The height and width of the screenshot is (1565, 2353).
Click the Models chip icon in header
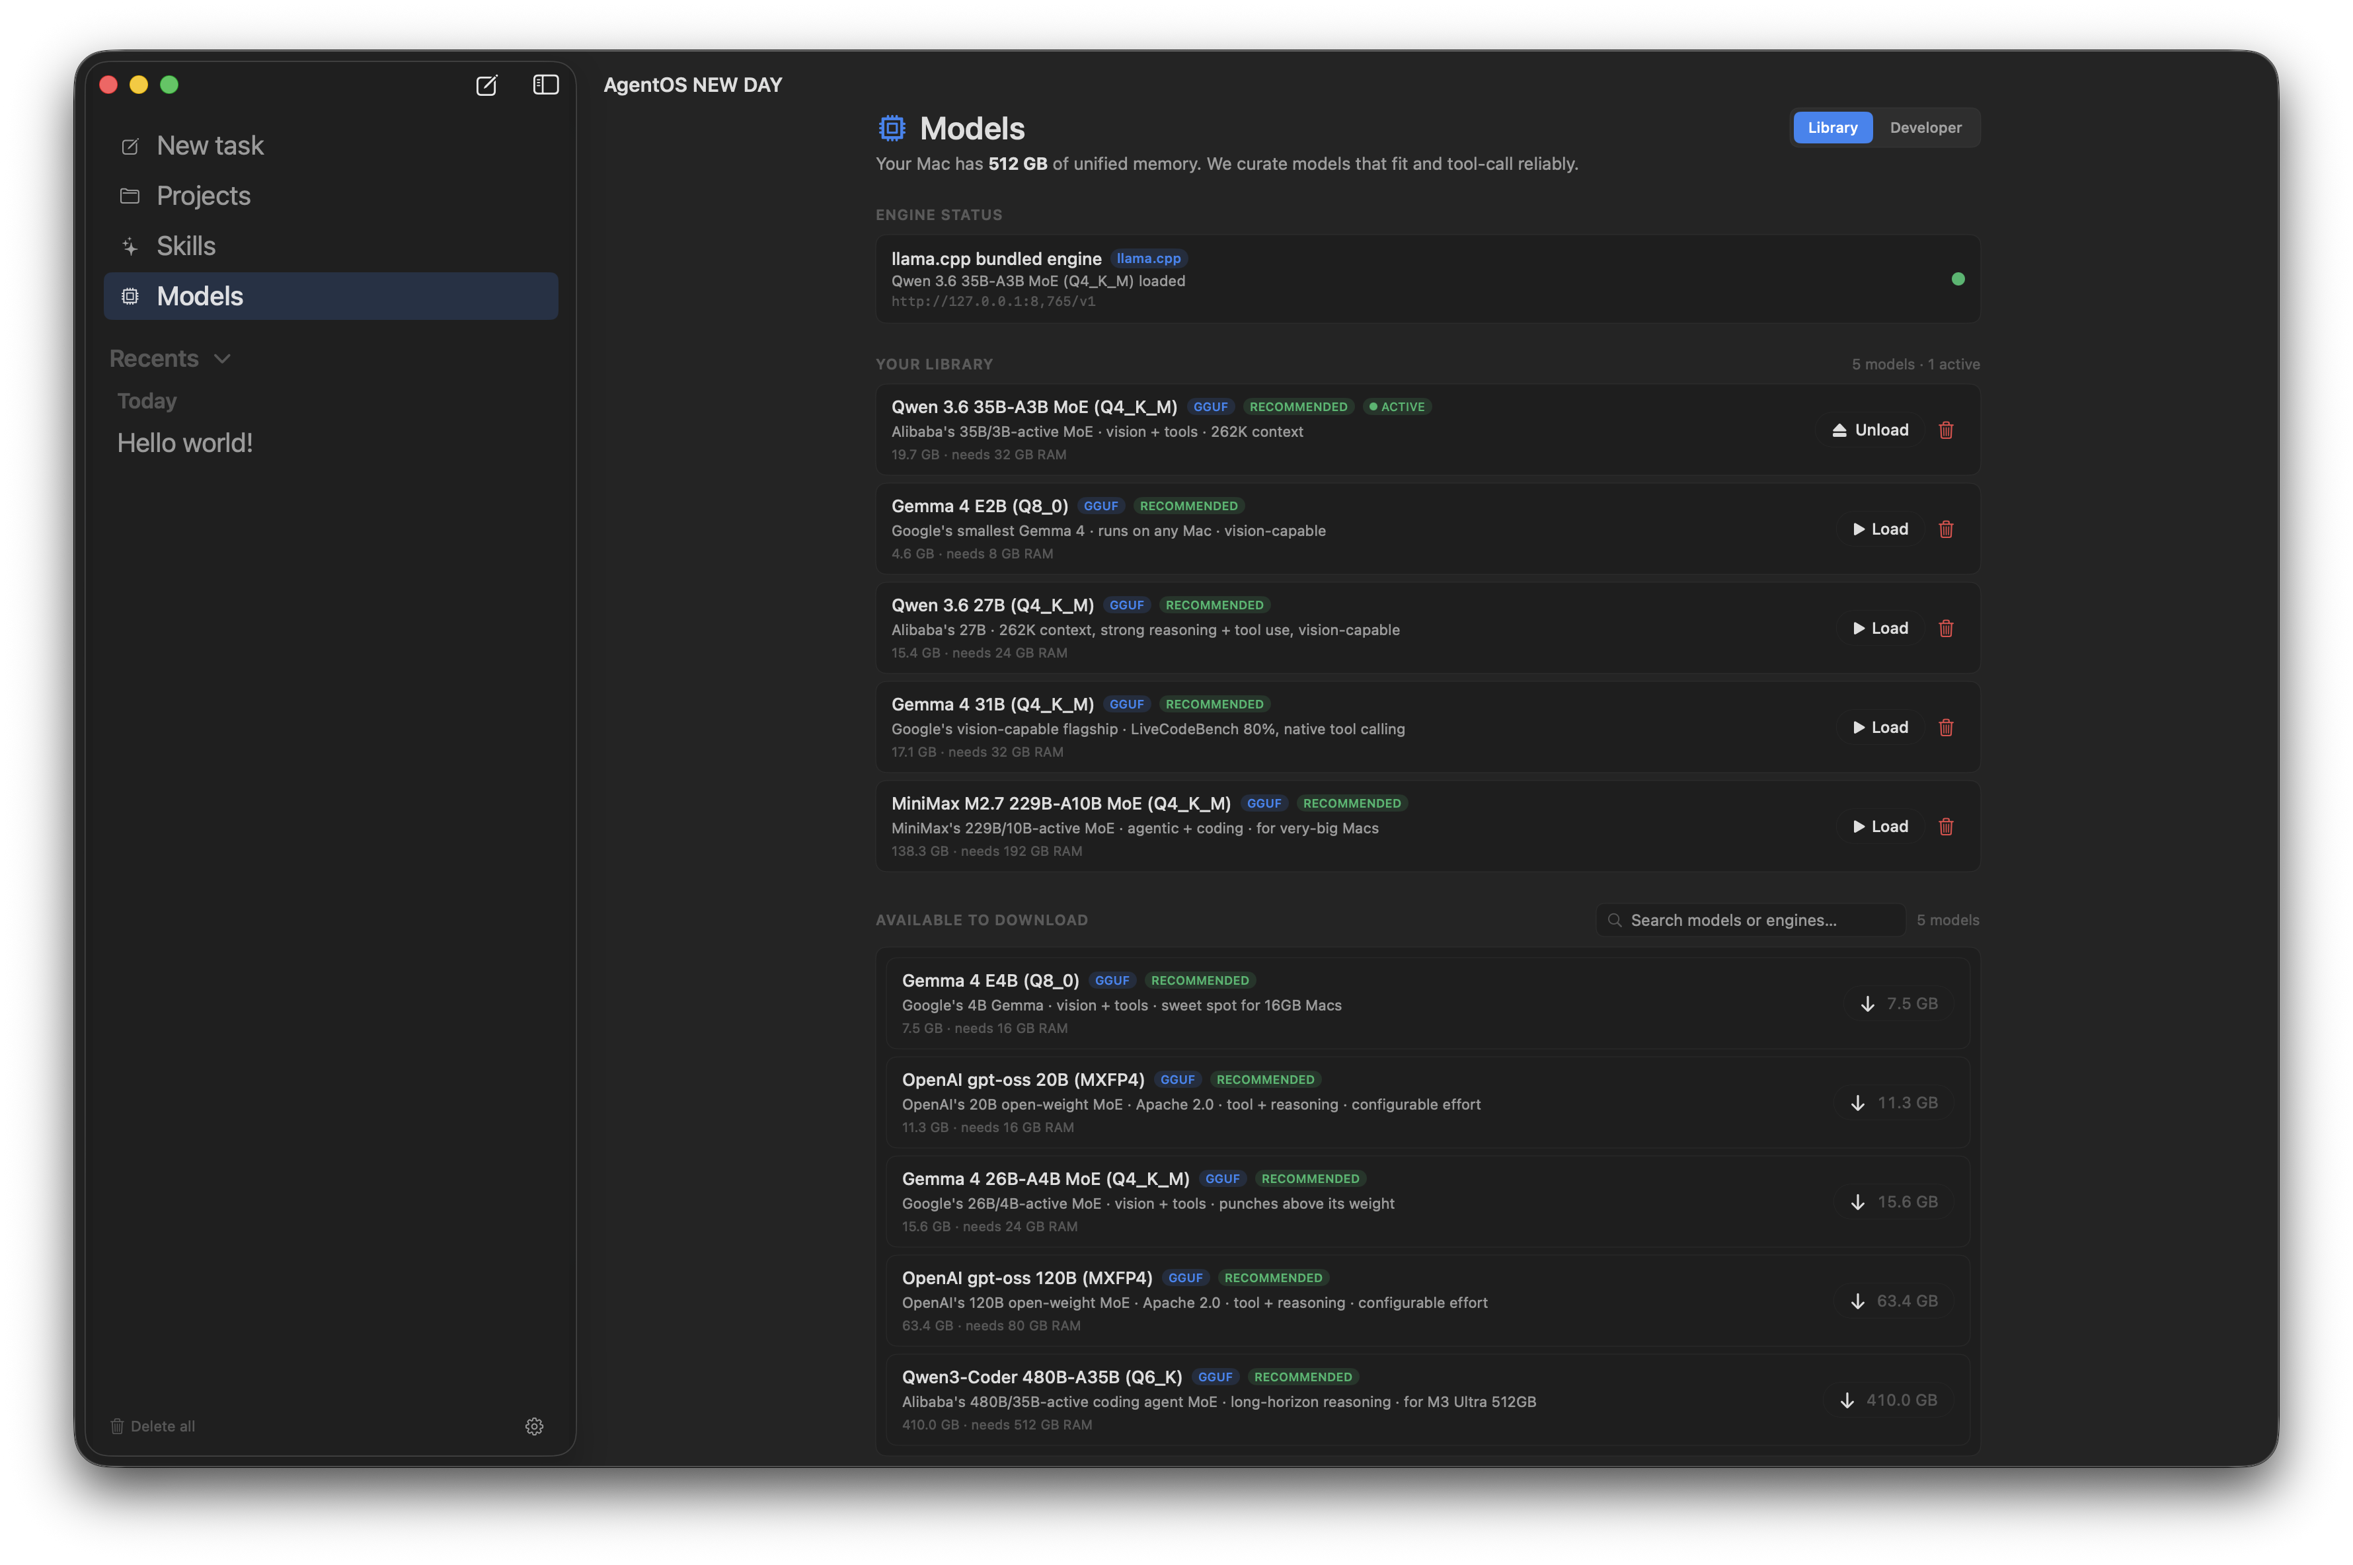(891, 128)
